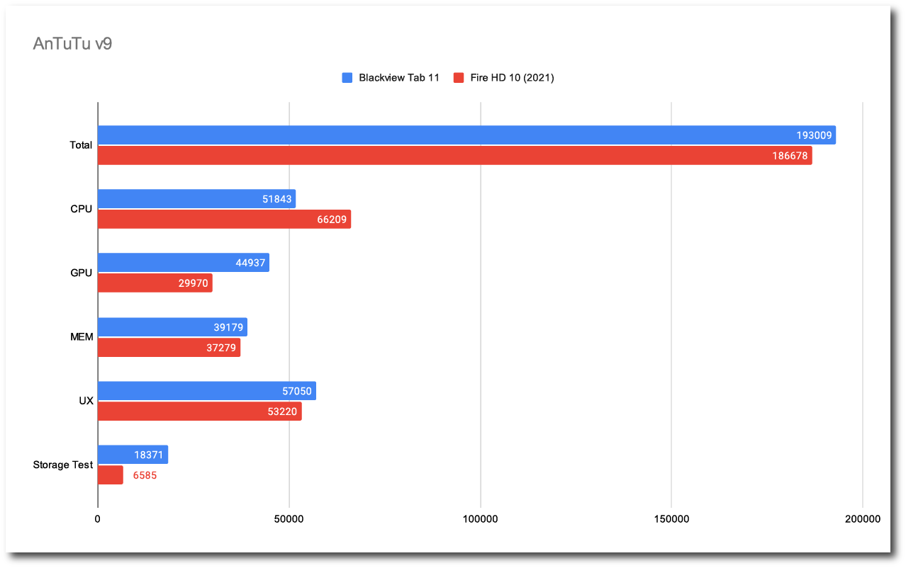Click the red CPU bar labeled 66209
Viewport: 906px width, 568px height.
coord(223,220)
